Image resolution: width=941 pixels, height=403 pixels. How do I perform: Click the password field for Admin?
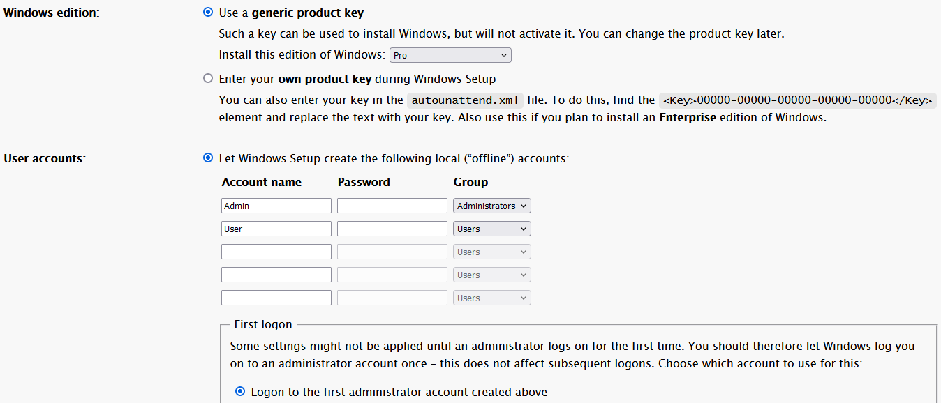pyautogui.click(x=392, y=206)
